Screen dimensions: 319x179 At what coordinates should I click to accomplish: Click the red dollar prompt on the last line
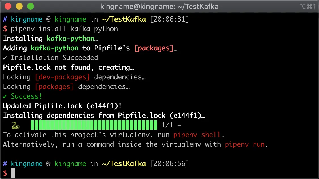(x=5, y=173)
